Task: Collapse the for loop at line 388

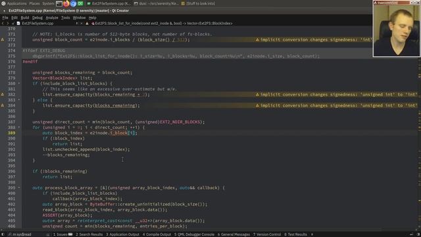Action: pyautogui.click(x=19, y=127)
